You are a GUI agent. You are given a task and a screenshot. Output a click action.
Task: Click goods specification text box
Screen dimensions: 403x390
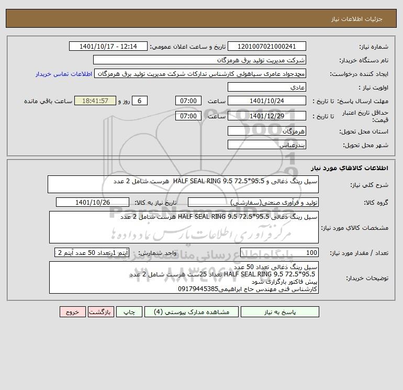tap(184, 227)
